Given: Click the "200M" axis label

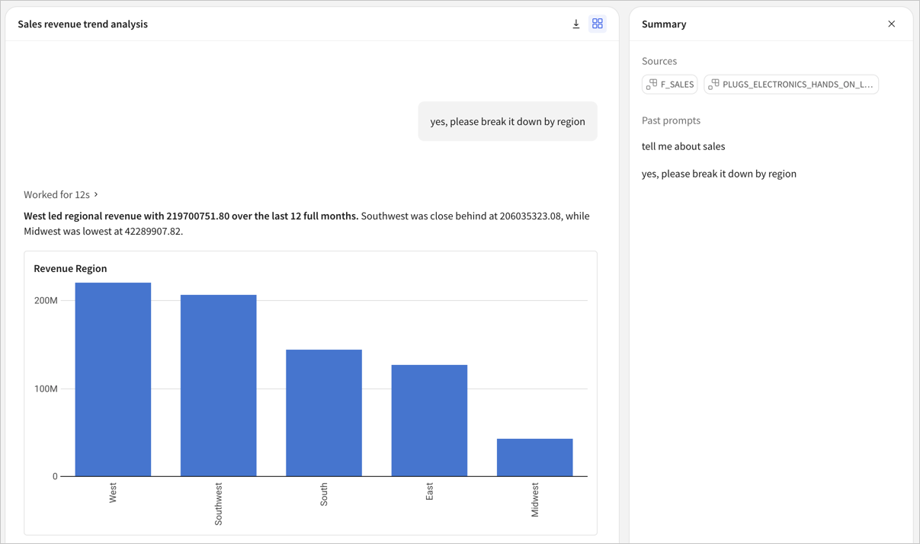Looking at the screenshot, I should [46, 300].
